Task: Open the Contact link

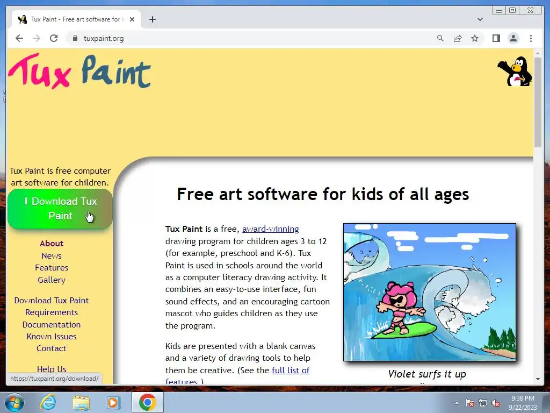Action: click(52, 348)
